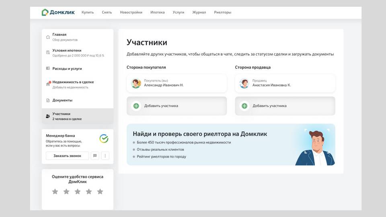Open the three-dot more options menu
The width and height of the screenshot is (386, 217).
pos(105,156)
